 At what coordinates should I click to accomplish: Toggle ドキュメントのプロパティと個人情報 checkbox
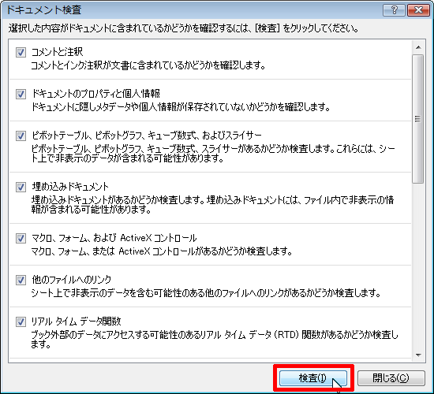click(21, 94)
